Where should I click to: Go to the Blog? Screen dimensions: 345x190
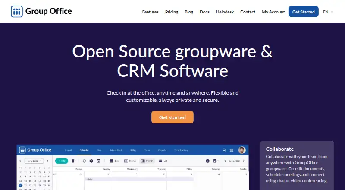189,12
